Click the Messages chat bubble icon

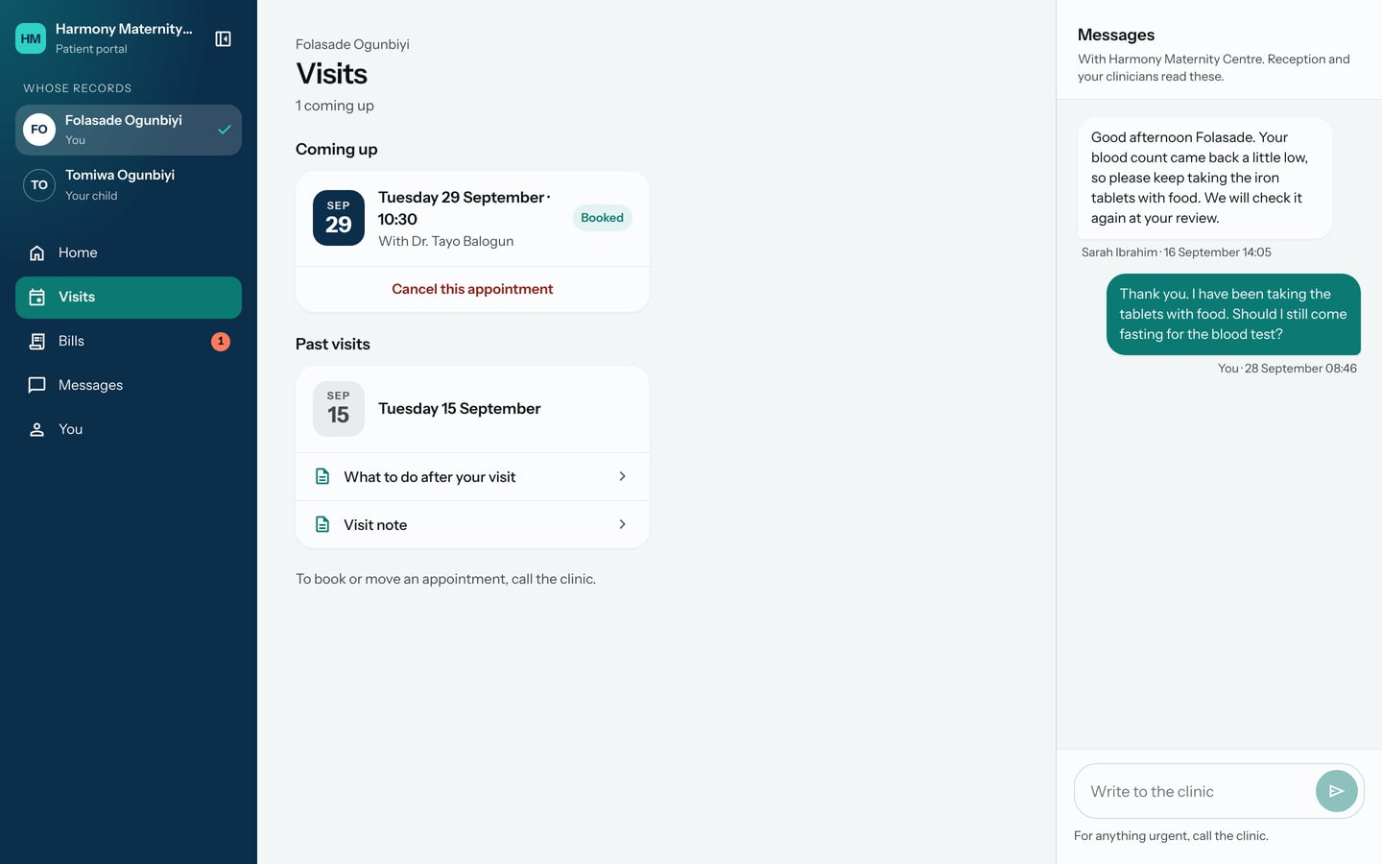click(x=36, y=385)
